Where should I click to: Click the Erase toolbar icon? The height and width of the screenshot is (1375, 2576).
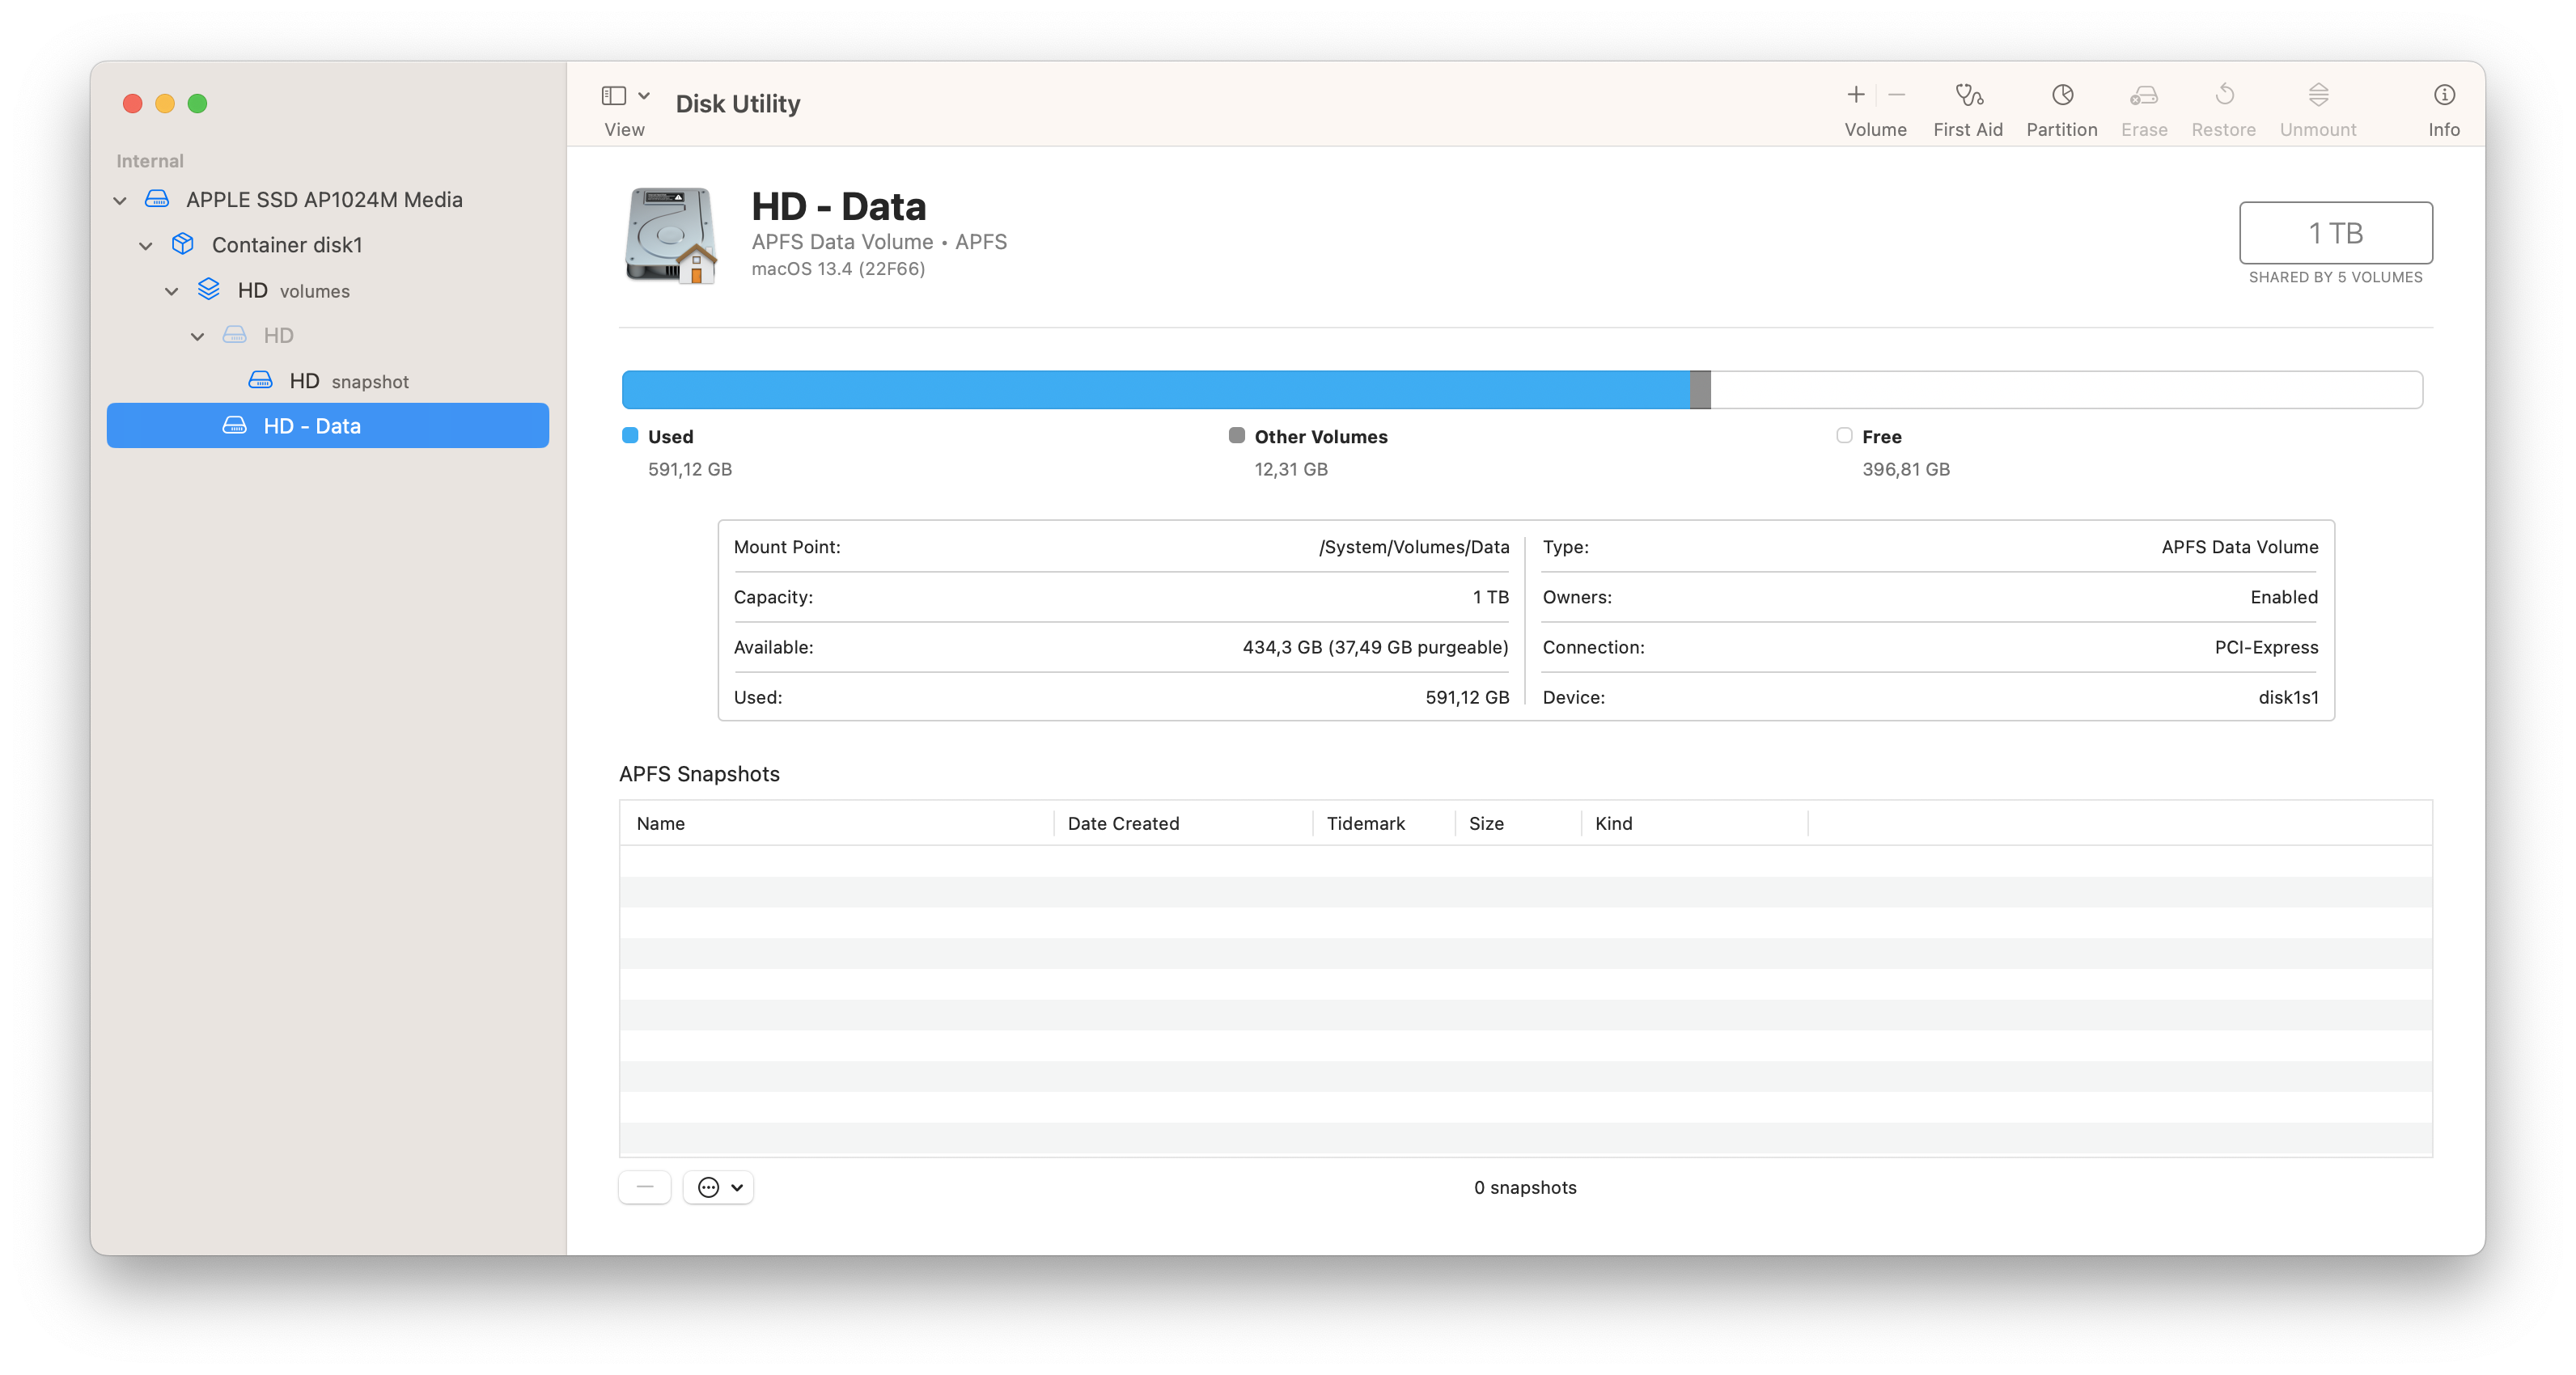(2143, 95)
